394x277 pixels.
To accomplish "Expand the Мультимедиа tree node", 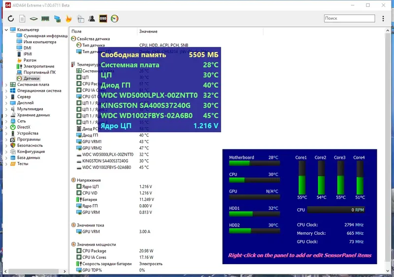I will 6,109.
